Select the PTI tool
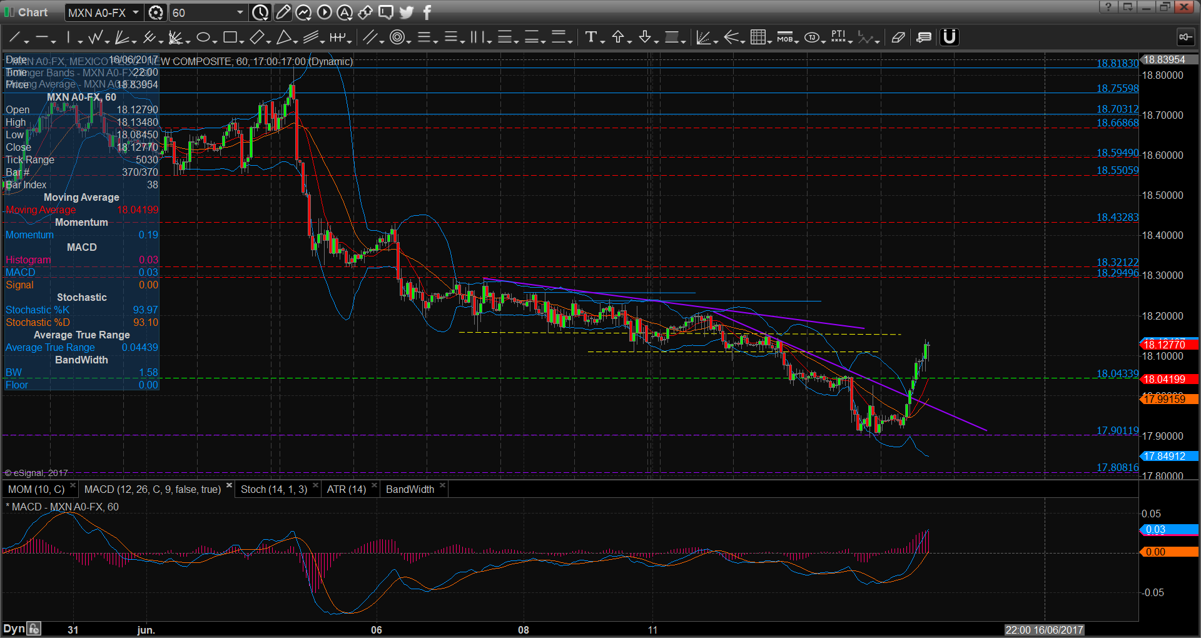 [x=838, y=38]
